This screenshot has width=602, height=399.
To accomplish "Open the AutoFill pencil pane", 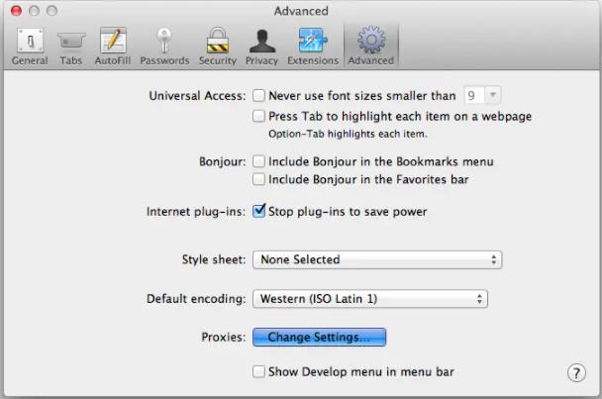I will [113, 47].
